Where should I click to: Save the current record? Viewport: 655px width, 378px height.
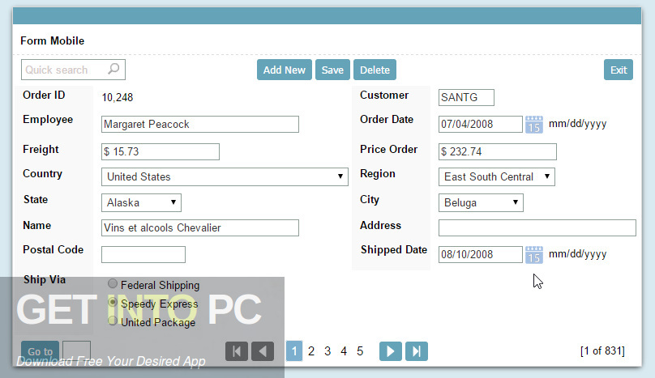332,70
